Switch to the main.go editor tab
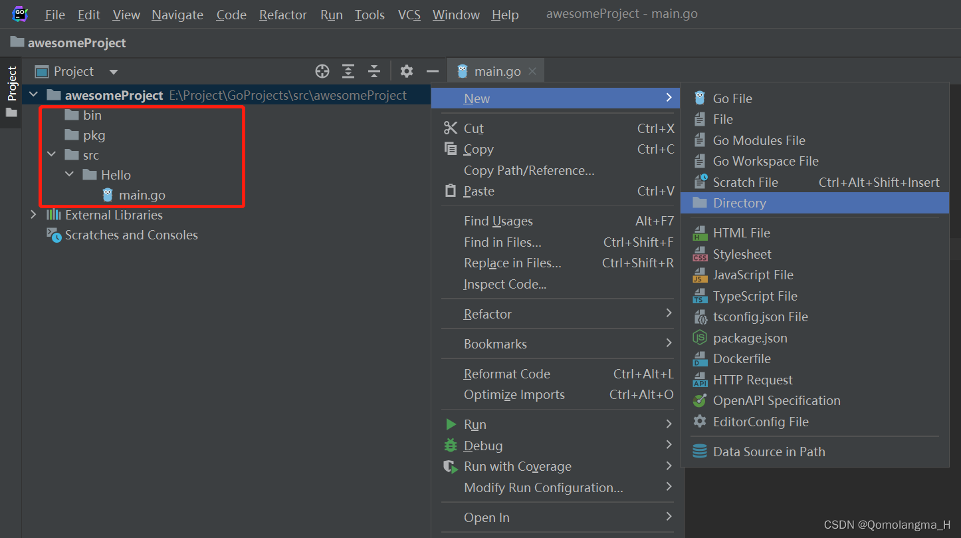This screenshot has width=961, height=538. [496, 71]
